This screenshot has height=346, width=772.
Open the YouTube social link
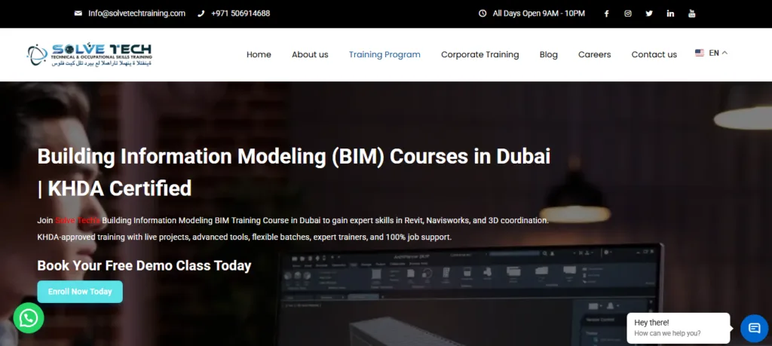(692, 14)
